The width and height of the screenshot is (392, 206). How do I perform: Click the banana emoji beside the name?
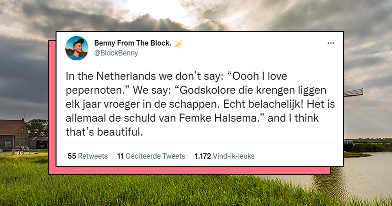[x=178, y=43]
